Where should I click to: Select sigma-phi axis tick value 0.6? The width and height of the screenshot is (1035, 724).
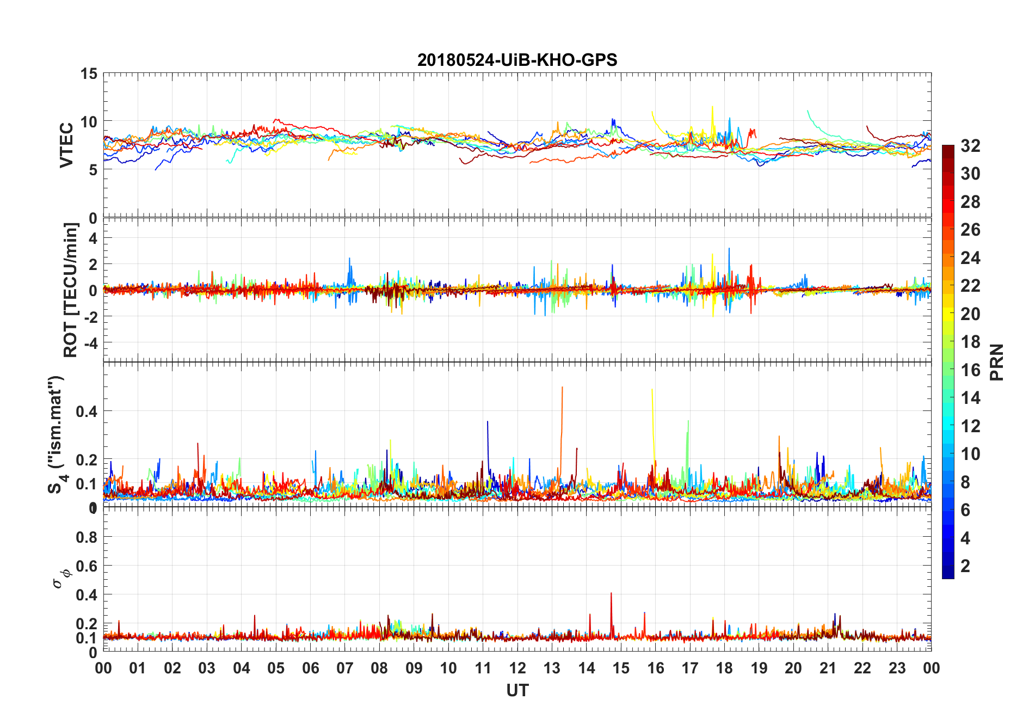pos(87,566)
